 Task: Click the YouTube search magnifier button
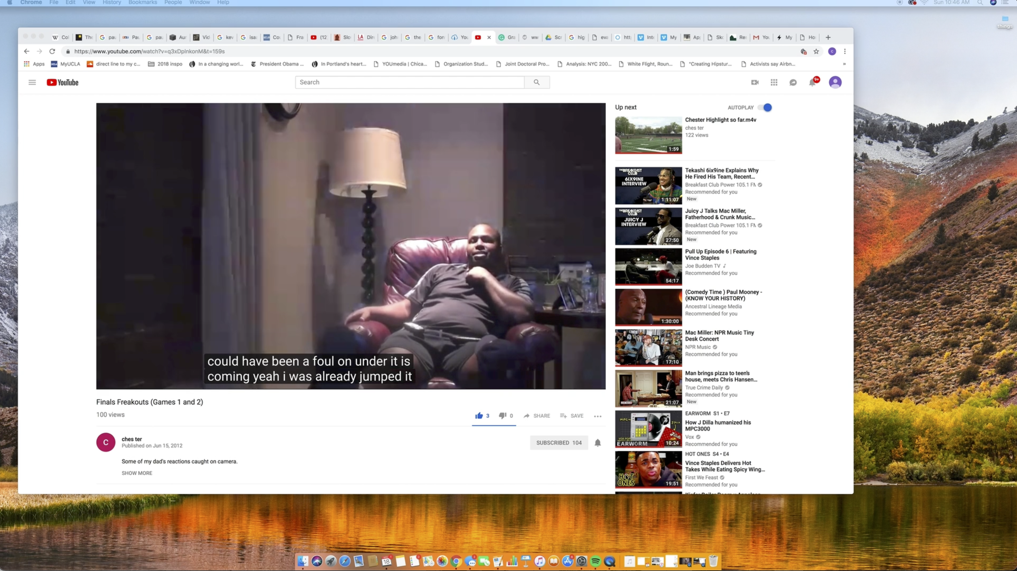[537, 82]
